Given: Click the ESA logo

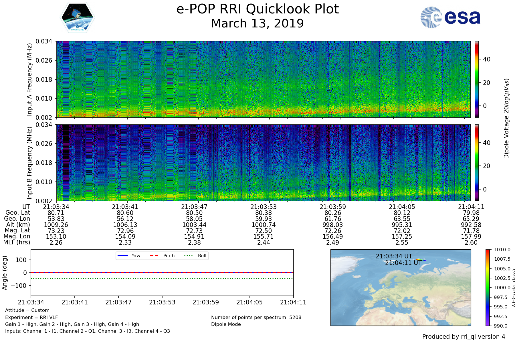Looking at the screenshot, I should tap(450, 17).
